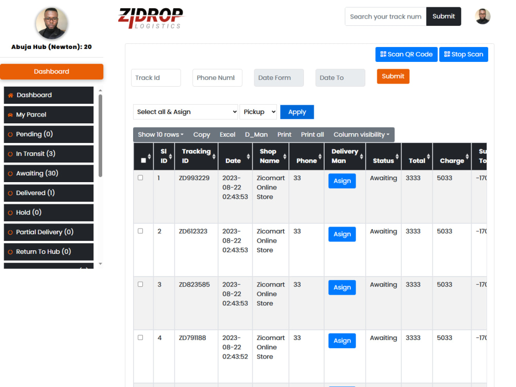The width and height of the screenshot is (516, 387).
Task: Click the circle icon beside Delivered
Action: [x=10, y=193]
